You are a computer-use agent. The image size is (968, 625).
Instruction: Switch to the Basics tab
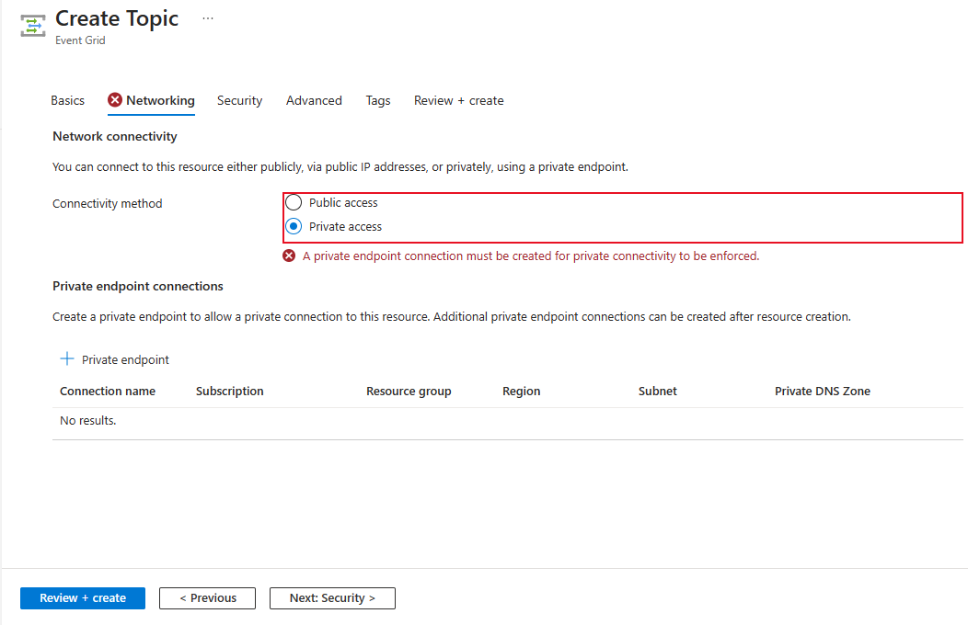pyautogui.click(x=67, y=100)
